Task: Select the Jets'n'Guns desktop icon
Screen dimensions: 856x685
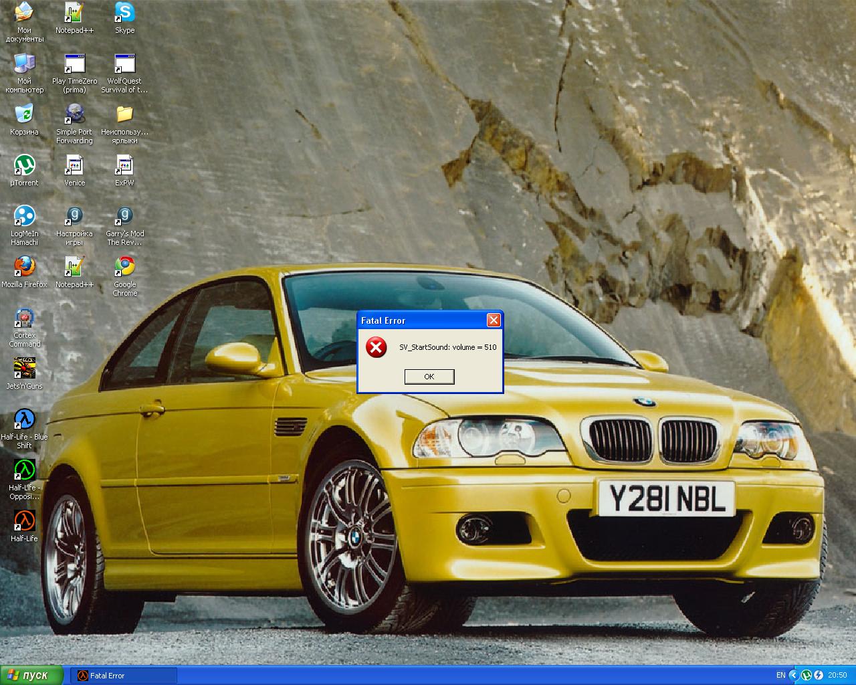Action: [x=24, y=374]
